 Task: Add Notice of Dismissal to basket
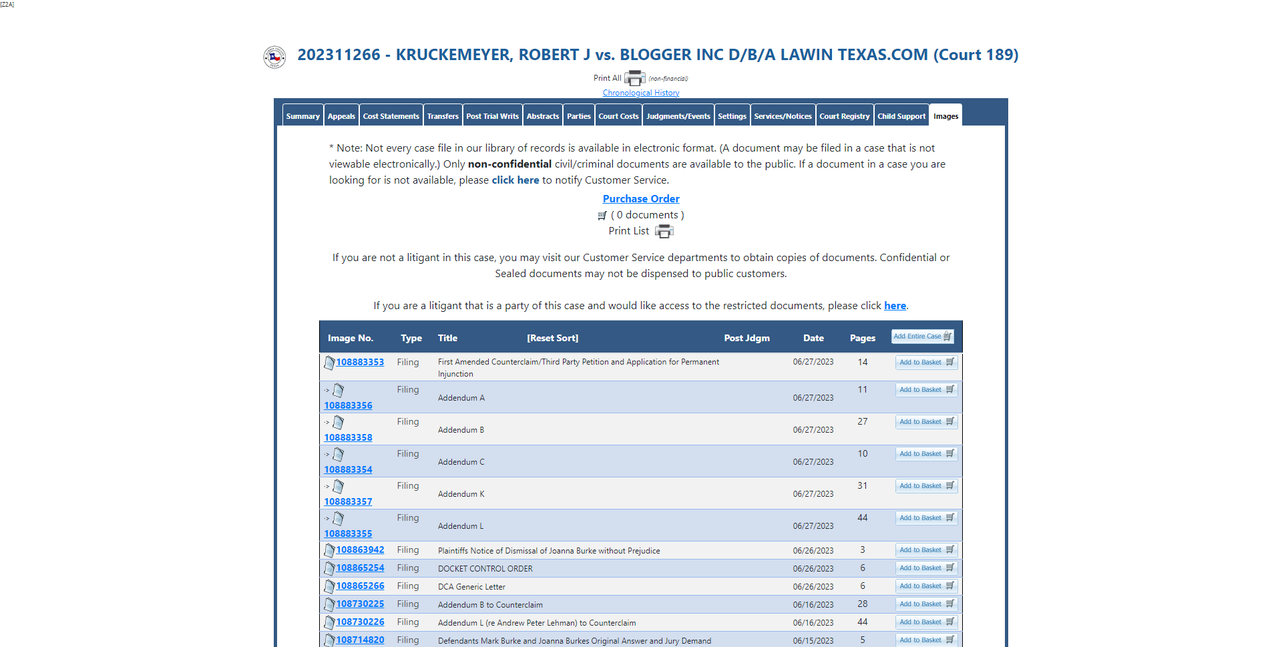(x=927, y=550)
